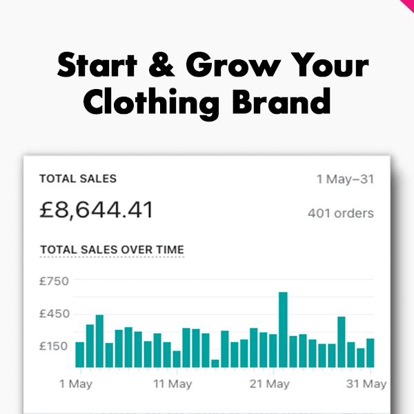Screen dimensions: 414x414
Task: Click the "401 orders" count
Action: coord(340,213)
